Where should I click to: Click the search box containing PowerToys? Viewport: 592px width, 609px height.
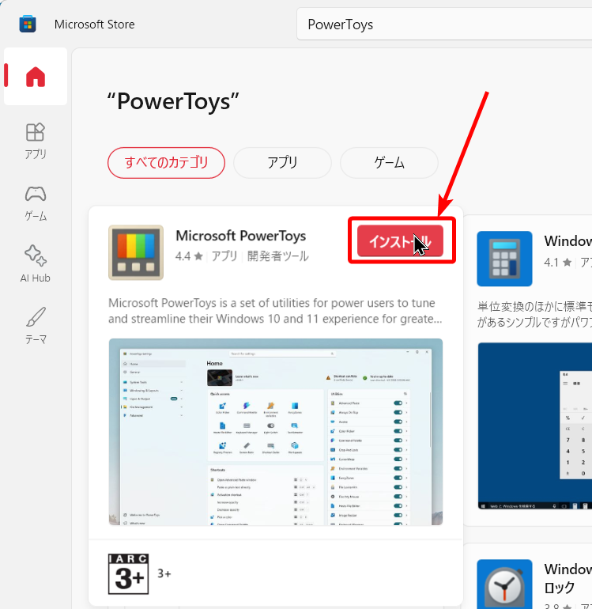(443, 25)
